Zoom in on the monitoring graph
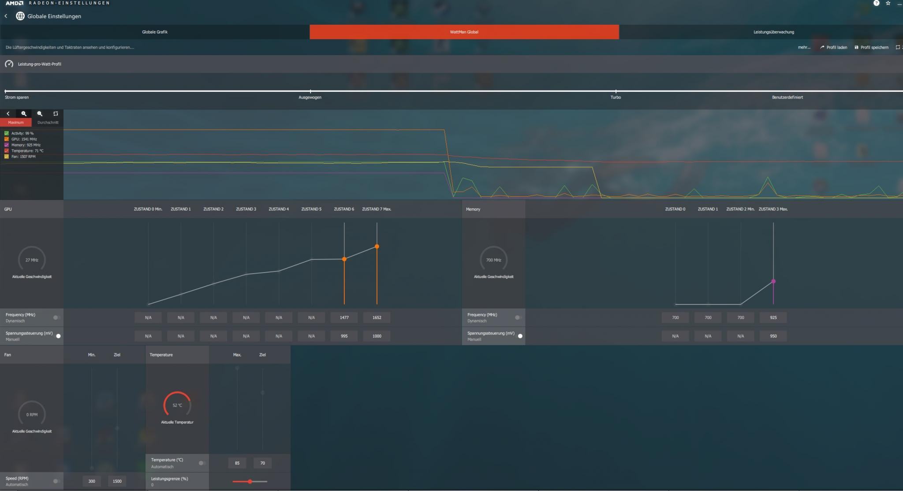Screen dimensions: 903x491 24,113
